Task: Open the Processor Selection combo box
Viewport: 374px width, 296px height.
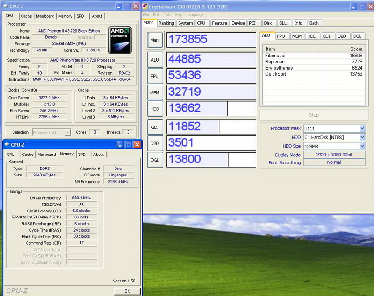Action: click(x=51, y=132)
